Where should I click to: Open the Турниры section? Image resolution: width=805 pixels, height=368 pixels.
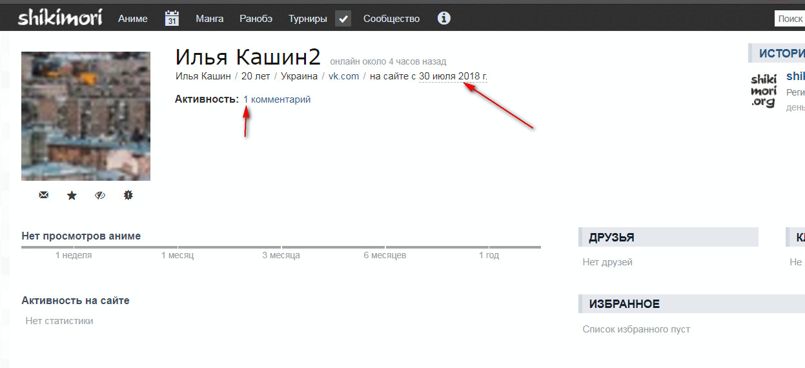307,19
